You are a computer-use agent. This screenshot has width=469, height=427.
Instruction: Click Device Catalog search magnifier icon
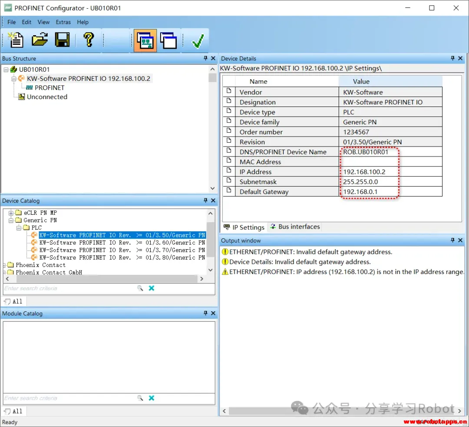[140, 288]
